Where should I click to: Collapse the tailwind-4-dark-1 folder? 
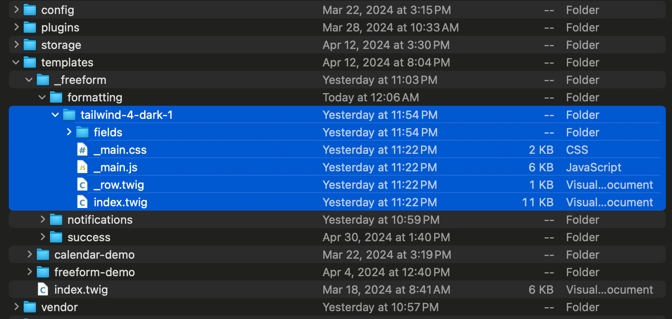pos(56,115)
